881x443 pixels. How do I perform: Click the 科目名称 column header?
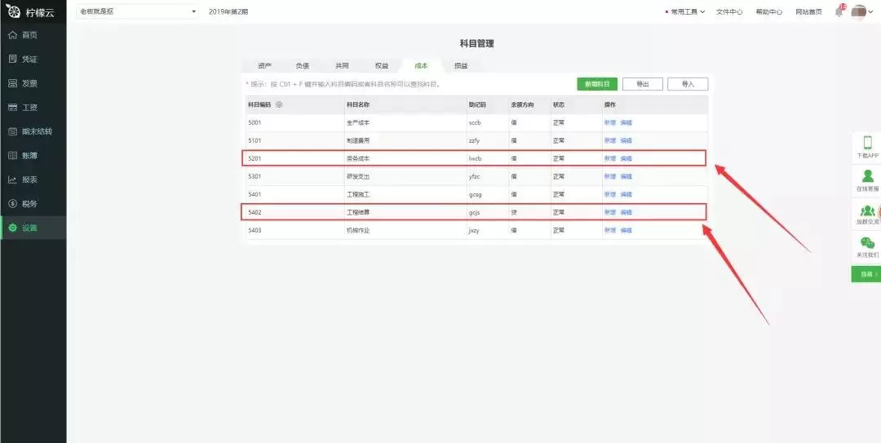coord(358,104)
